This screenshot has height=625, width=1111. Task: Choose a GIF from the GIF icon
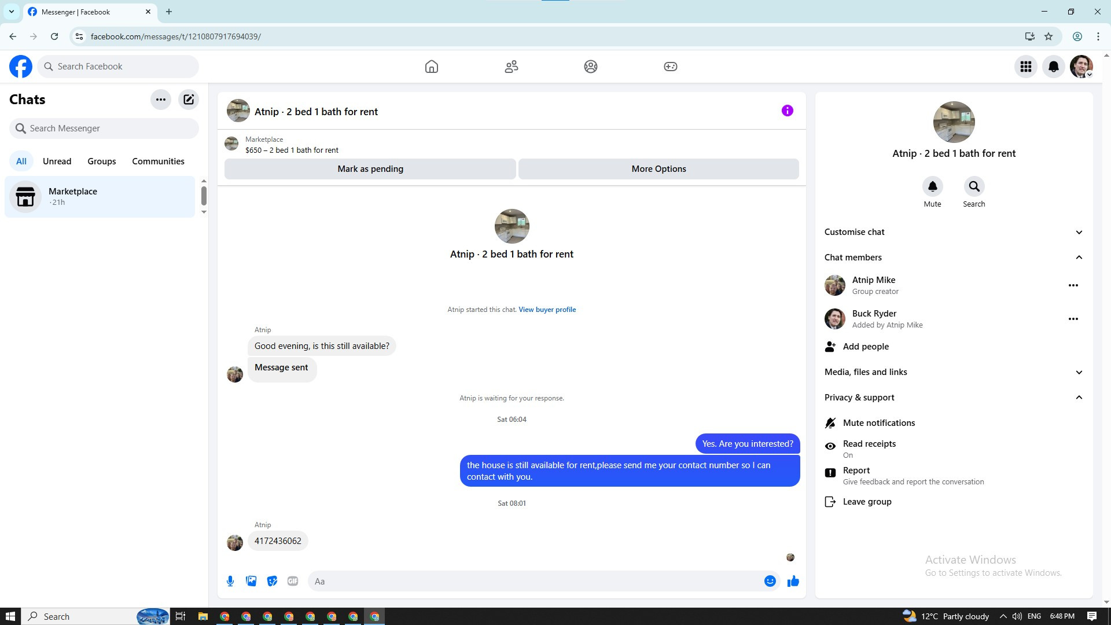[293, 581]
